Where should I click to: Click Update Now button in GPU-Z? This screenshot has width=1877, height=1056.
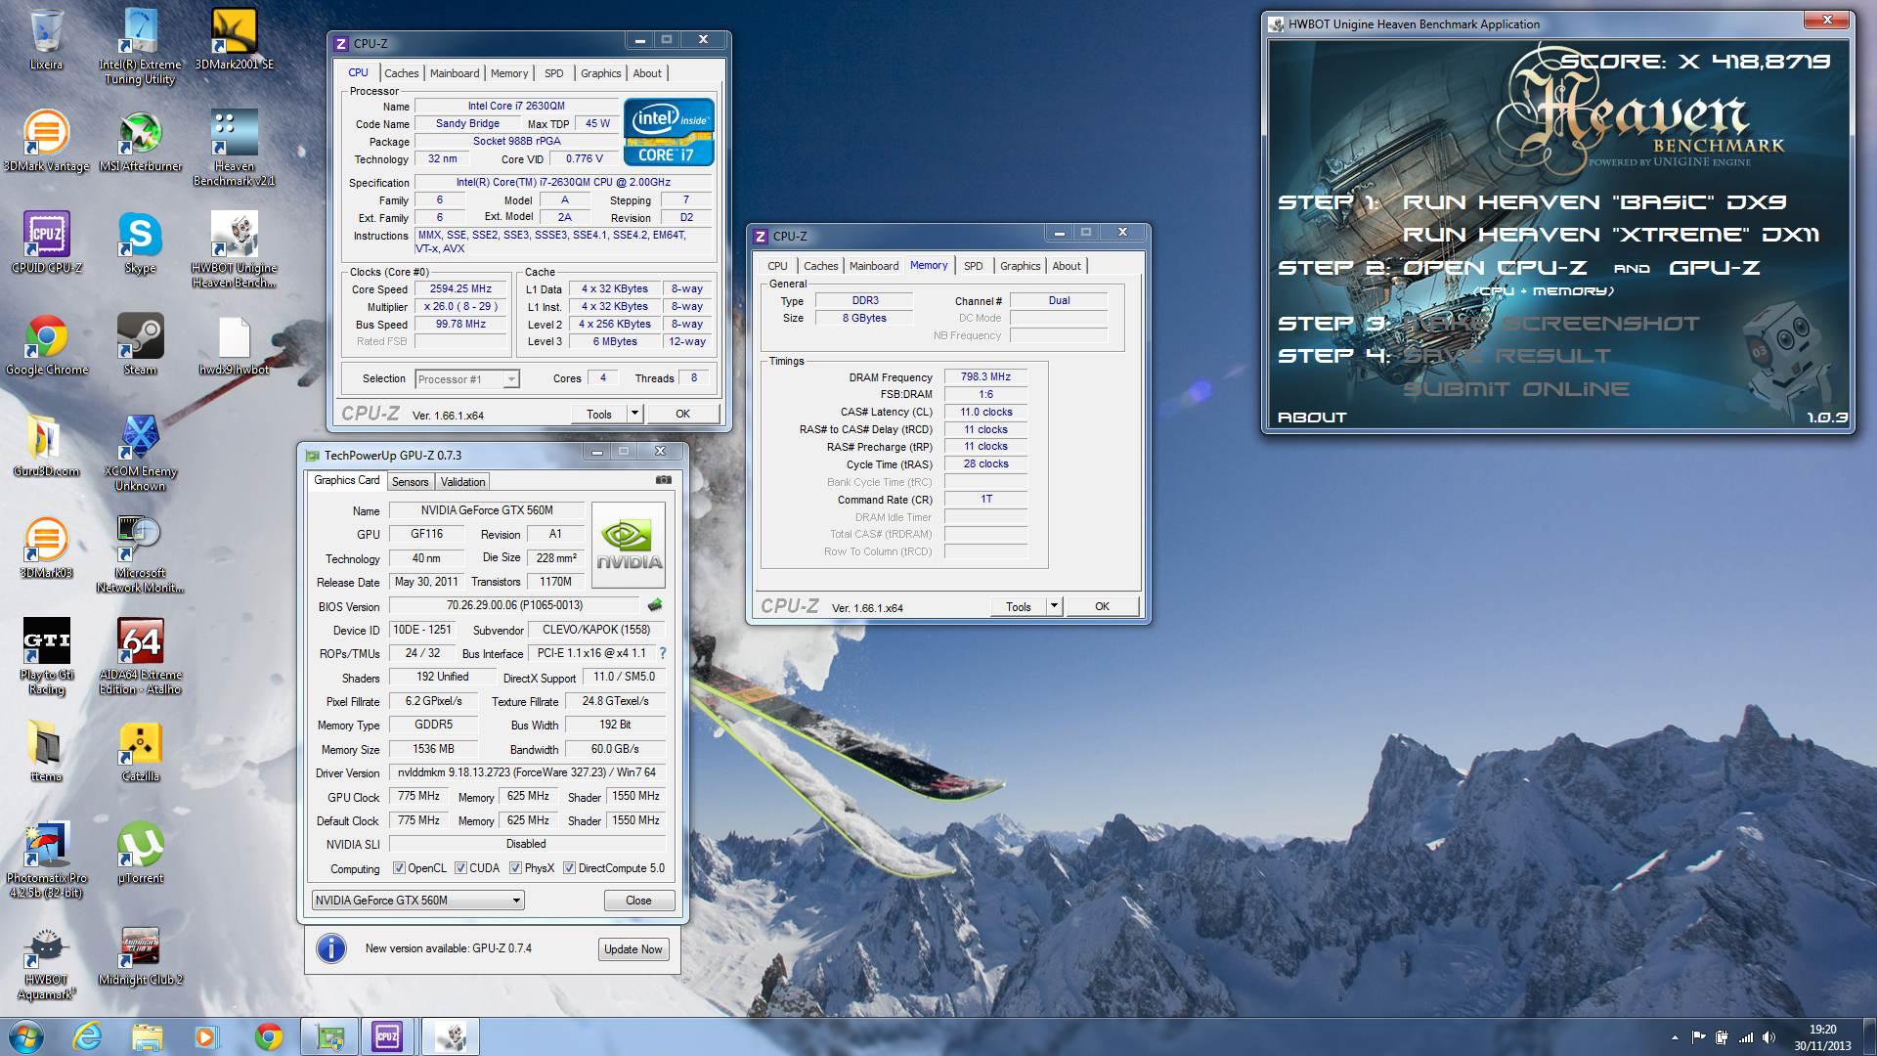pos(633,949)
